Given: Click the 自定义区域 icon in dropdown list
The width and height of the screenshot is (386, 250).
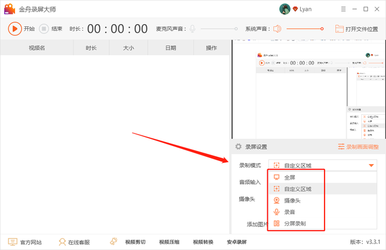Looking at the screenshot, I should (277, 189).
